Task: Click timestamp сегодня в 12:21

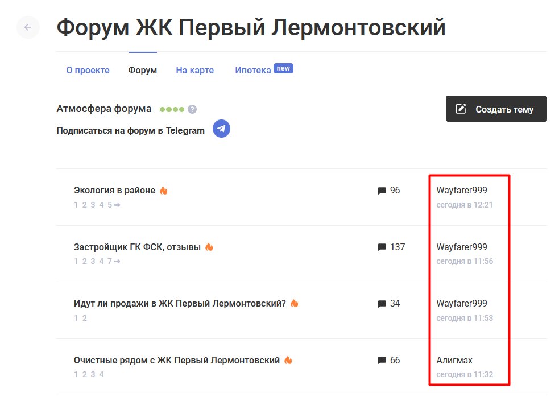Action: (465, 205)
